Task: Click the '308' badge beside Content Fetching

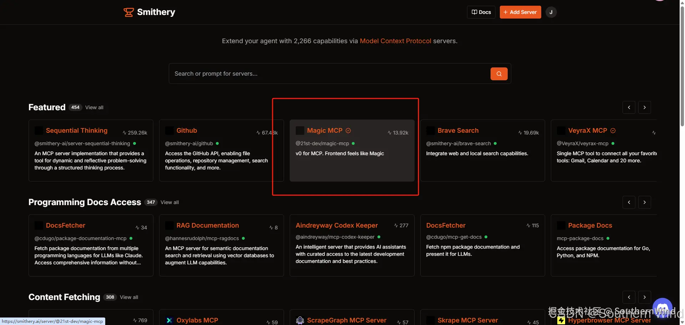Action: (x=110, y=297)
